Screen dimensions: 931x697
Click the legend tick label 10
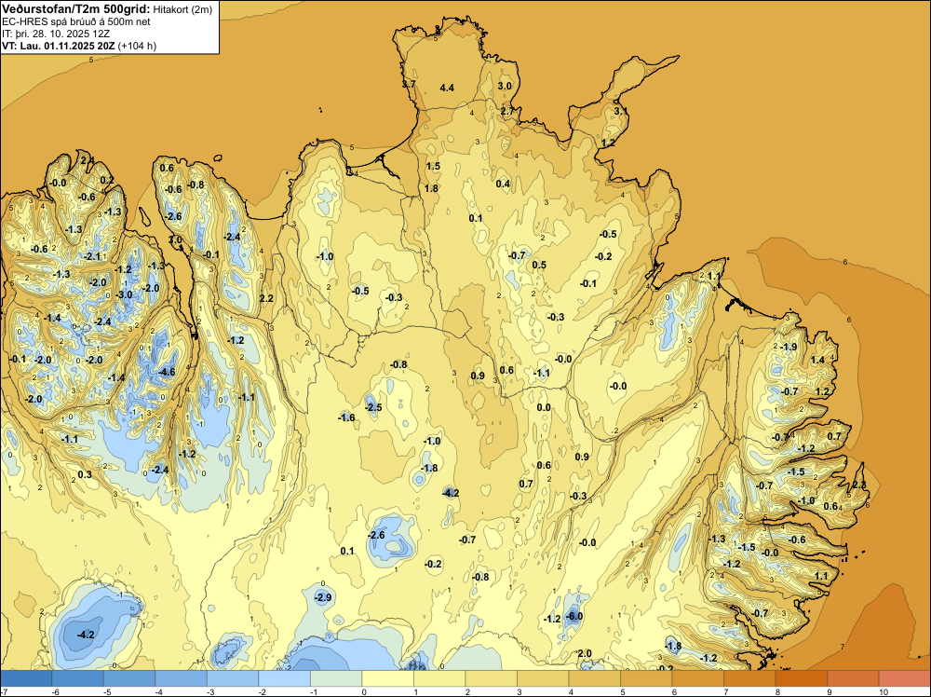point(884,692)
